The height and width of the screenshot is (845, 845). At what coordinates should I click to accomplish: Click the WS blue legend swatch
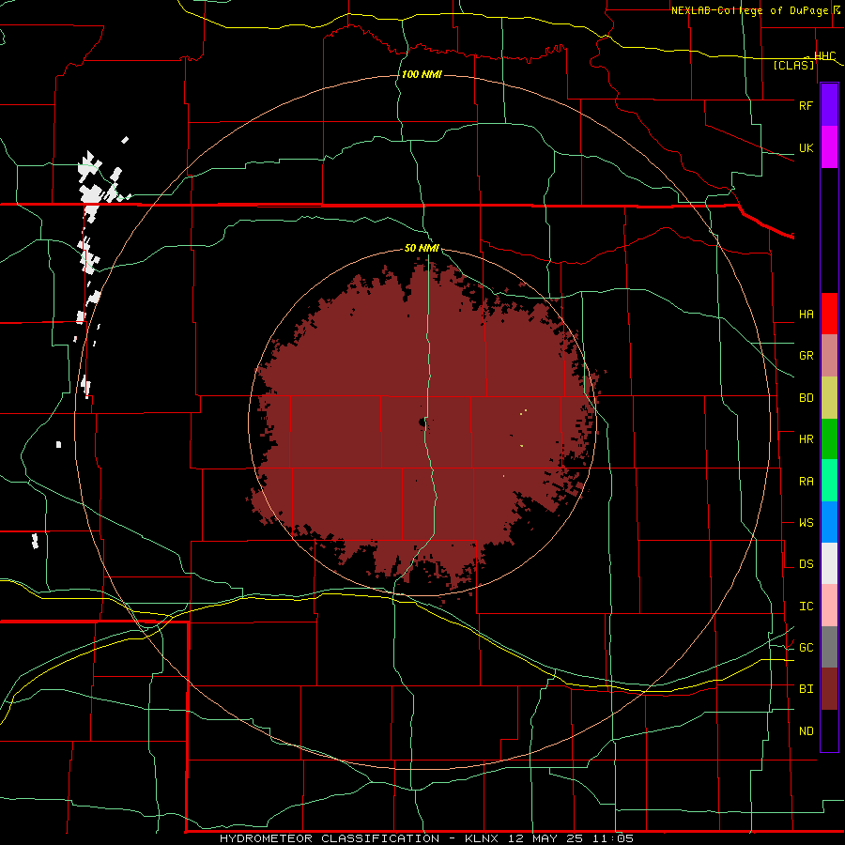coord(829,522)
